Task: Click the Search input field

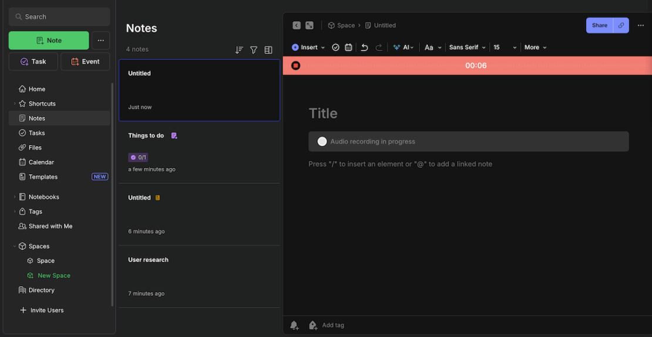Action: click(59, 17)
